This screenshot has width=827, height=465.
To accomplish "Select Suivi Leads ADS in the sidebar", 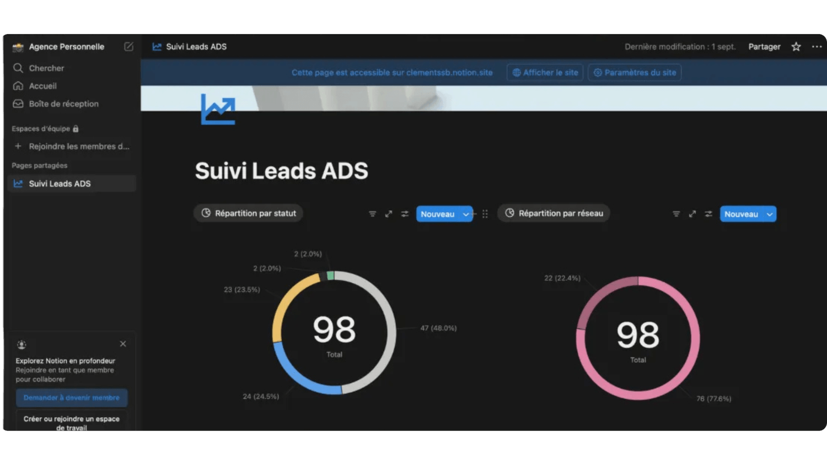I will coord(72,183).
